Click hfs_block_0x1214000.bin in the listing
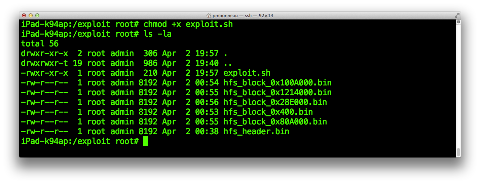 (x=278, y=93)
